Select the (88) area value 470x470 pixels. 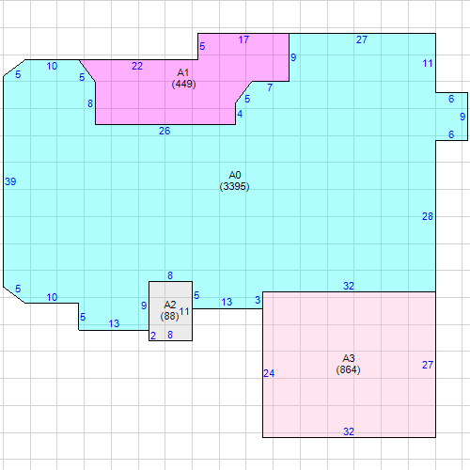[169, 316]
